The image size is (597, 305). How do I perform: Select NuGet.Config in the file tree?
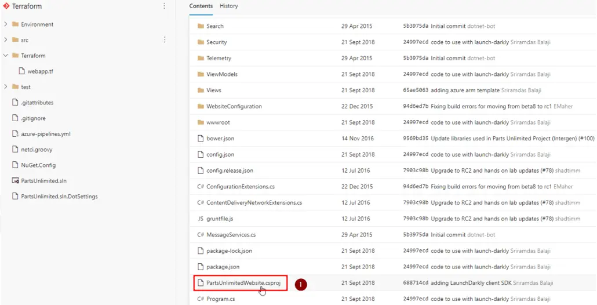pyautogui.click(x=38, y=165)
